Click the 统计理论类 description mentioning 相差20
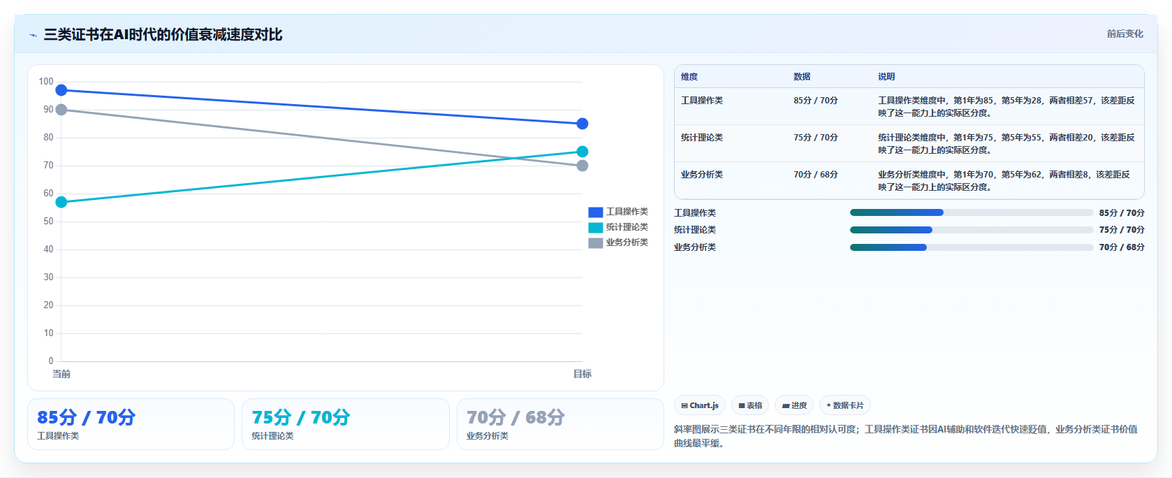1172x478 pixels. pos(1006,144)
